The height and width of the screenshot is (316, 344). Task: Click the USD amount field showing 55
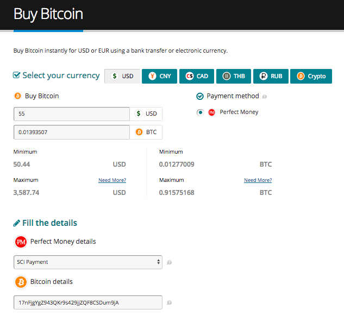click(72, 113)
